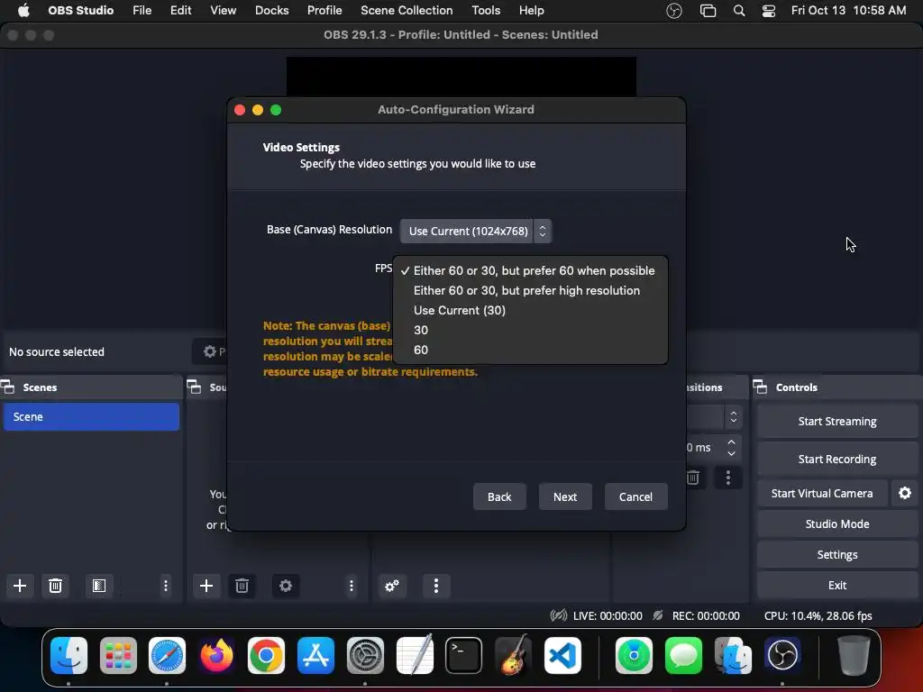
Task: Open audio mixer three-dot menu
Action: (436, 586)
